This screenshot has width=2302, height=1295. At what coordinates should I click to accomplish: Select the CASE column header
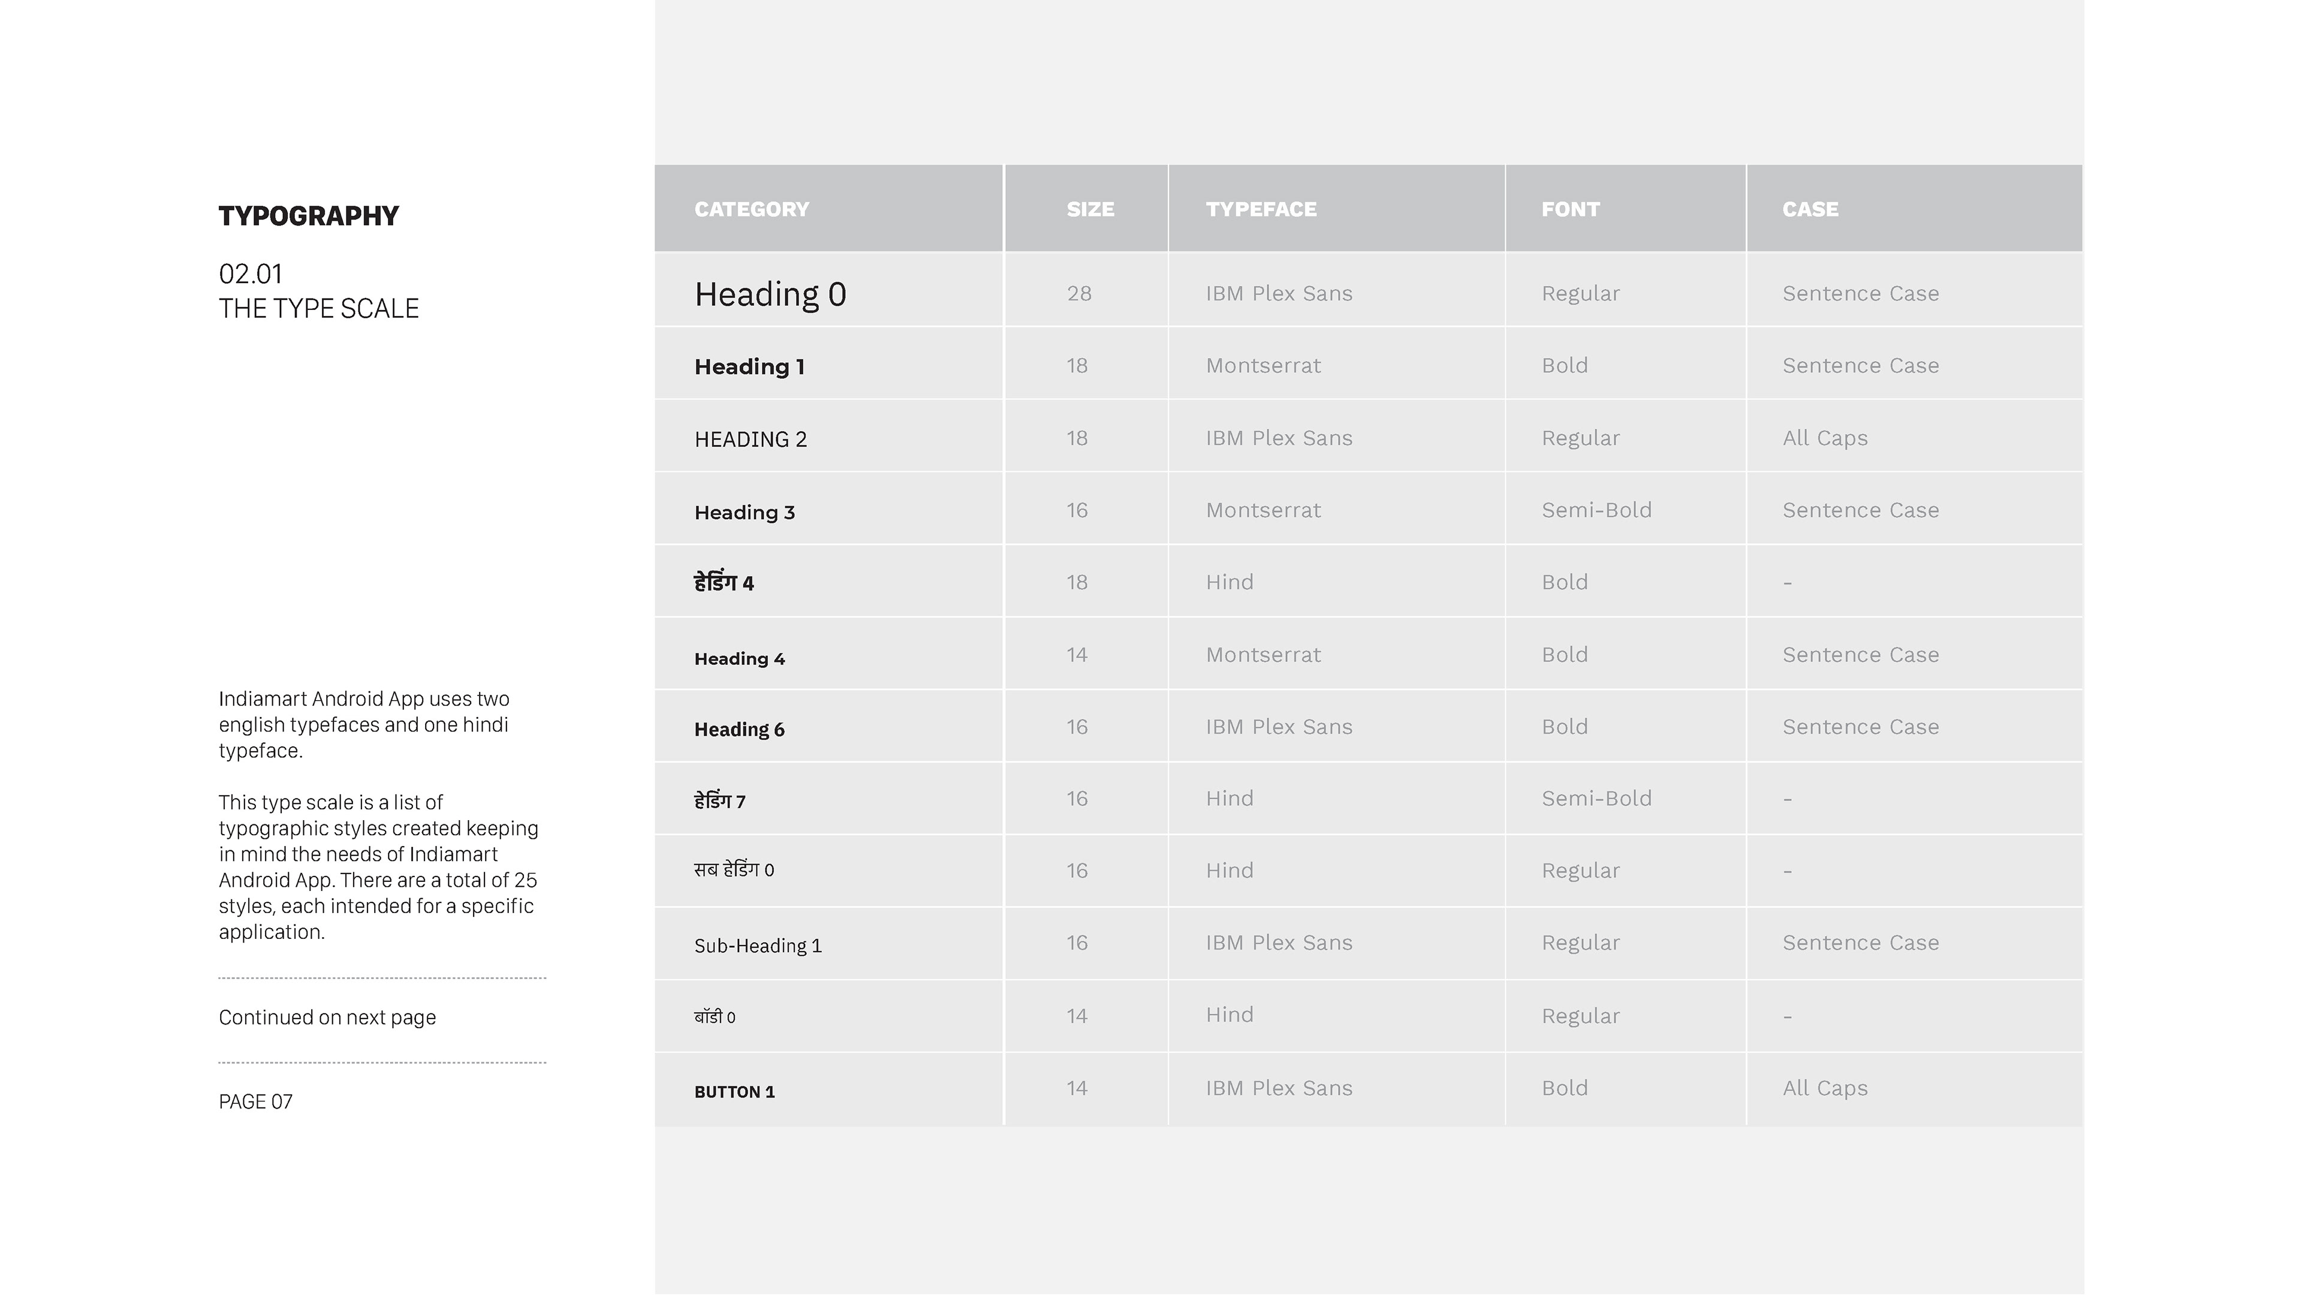(1810, 209)
